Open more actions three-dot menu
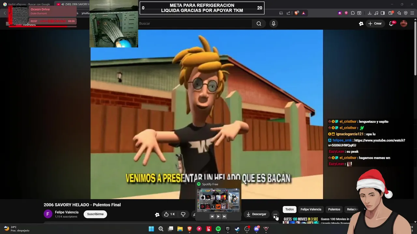 (275, 214)
